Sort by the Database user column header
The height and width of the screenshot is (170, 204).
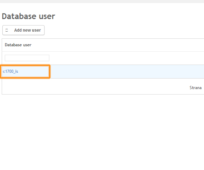point(18,45)
